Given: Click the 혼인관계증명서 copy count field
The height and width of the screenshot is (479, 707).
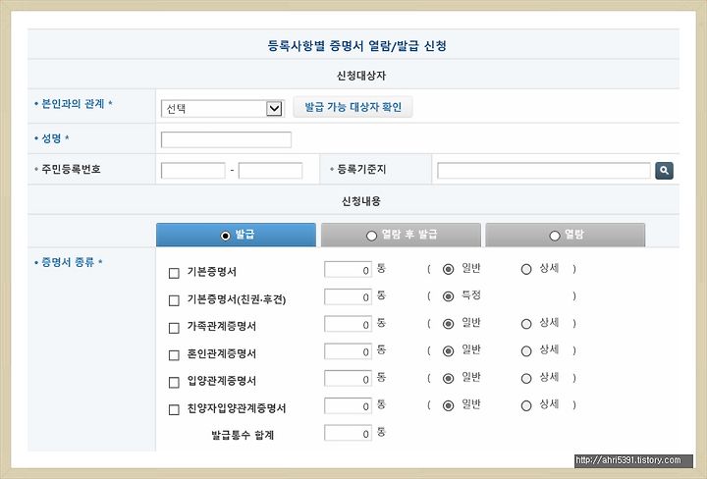Looking at the screenshot, I should point(348,351).
